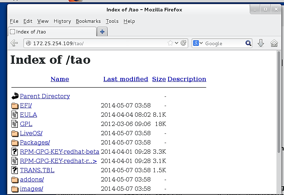This screenshot has width=284, height=195.
Task: Click the EULA date 2014-04-04 08:02
Action: point(126,115)
